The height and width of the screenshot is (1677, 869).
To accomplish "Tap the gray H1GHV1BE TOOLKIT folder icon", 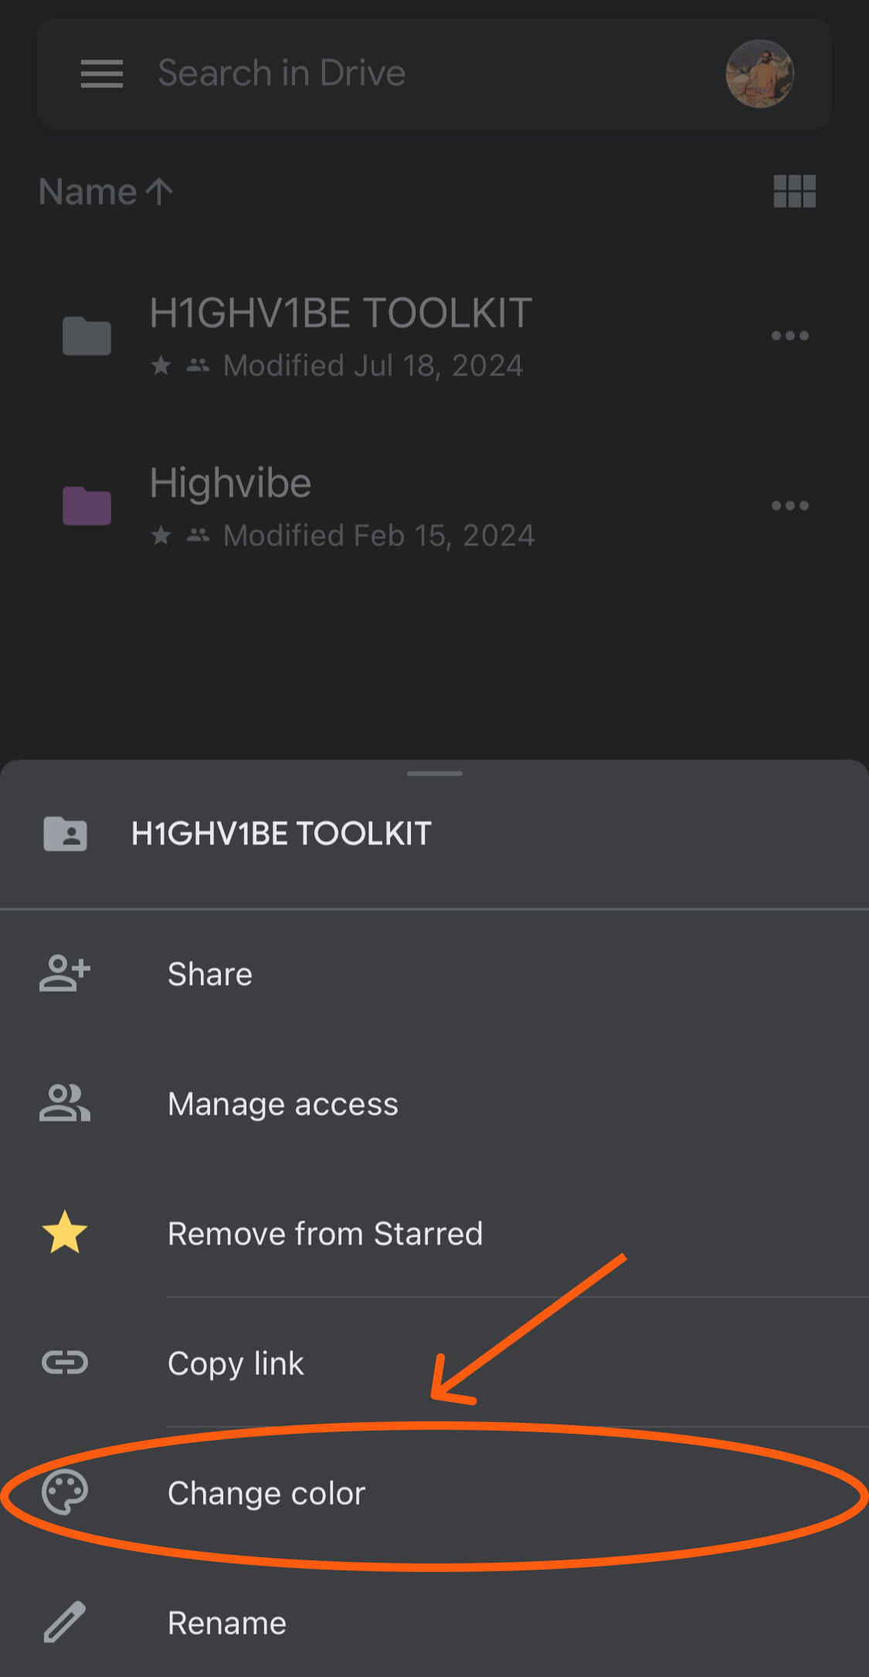I will coord(87,336).
